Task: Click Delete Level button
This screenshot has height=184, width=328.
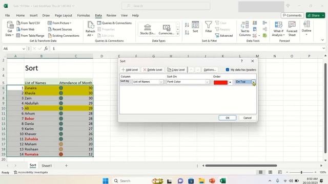Action: tap(153, 70)
